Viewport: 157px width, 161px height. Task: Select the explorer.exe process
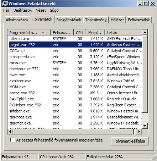click(x=75, y=81)
